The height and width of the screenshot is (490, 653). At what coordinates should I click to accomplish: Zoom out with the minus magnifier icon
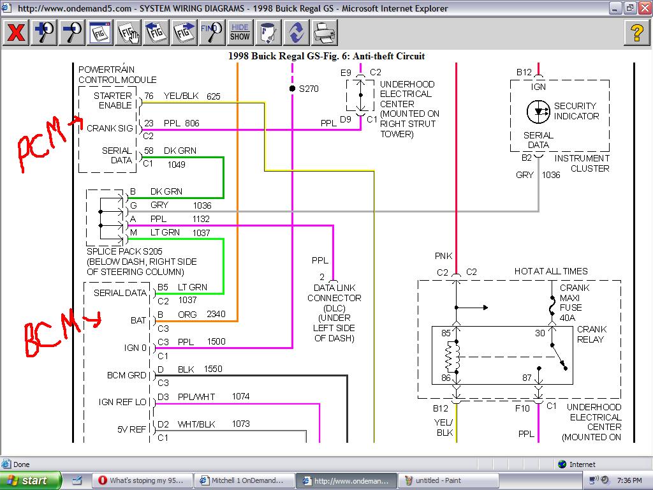72,32
